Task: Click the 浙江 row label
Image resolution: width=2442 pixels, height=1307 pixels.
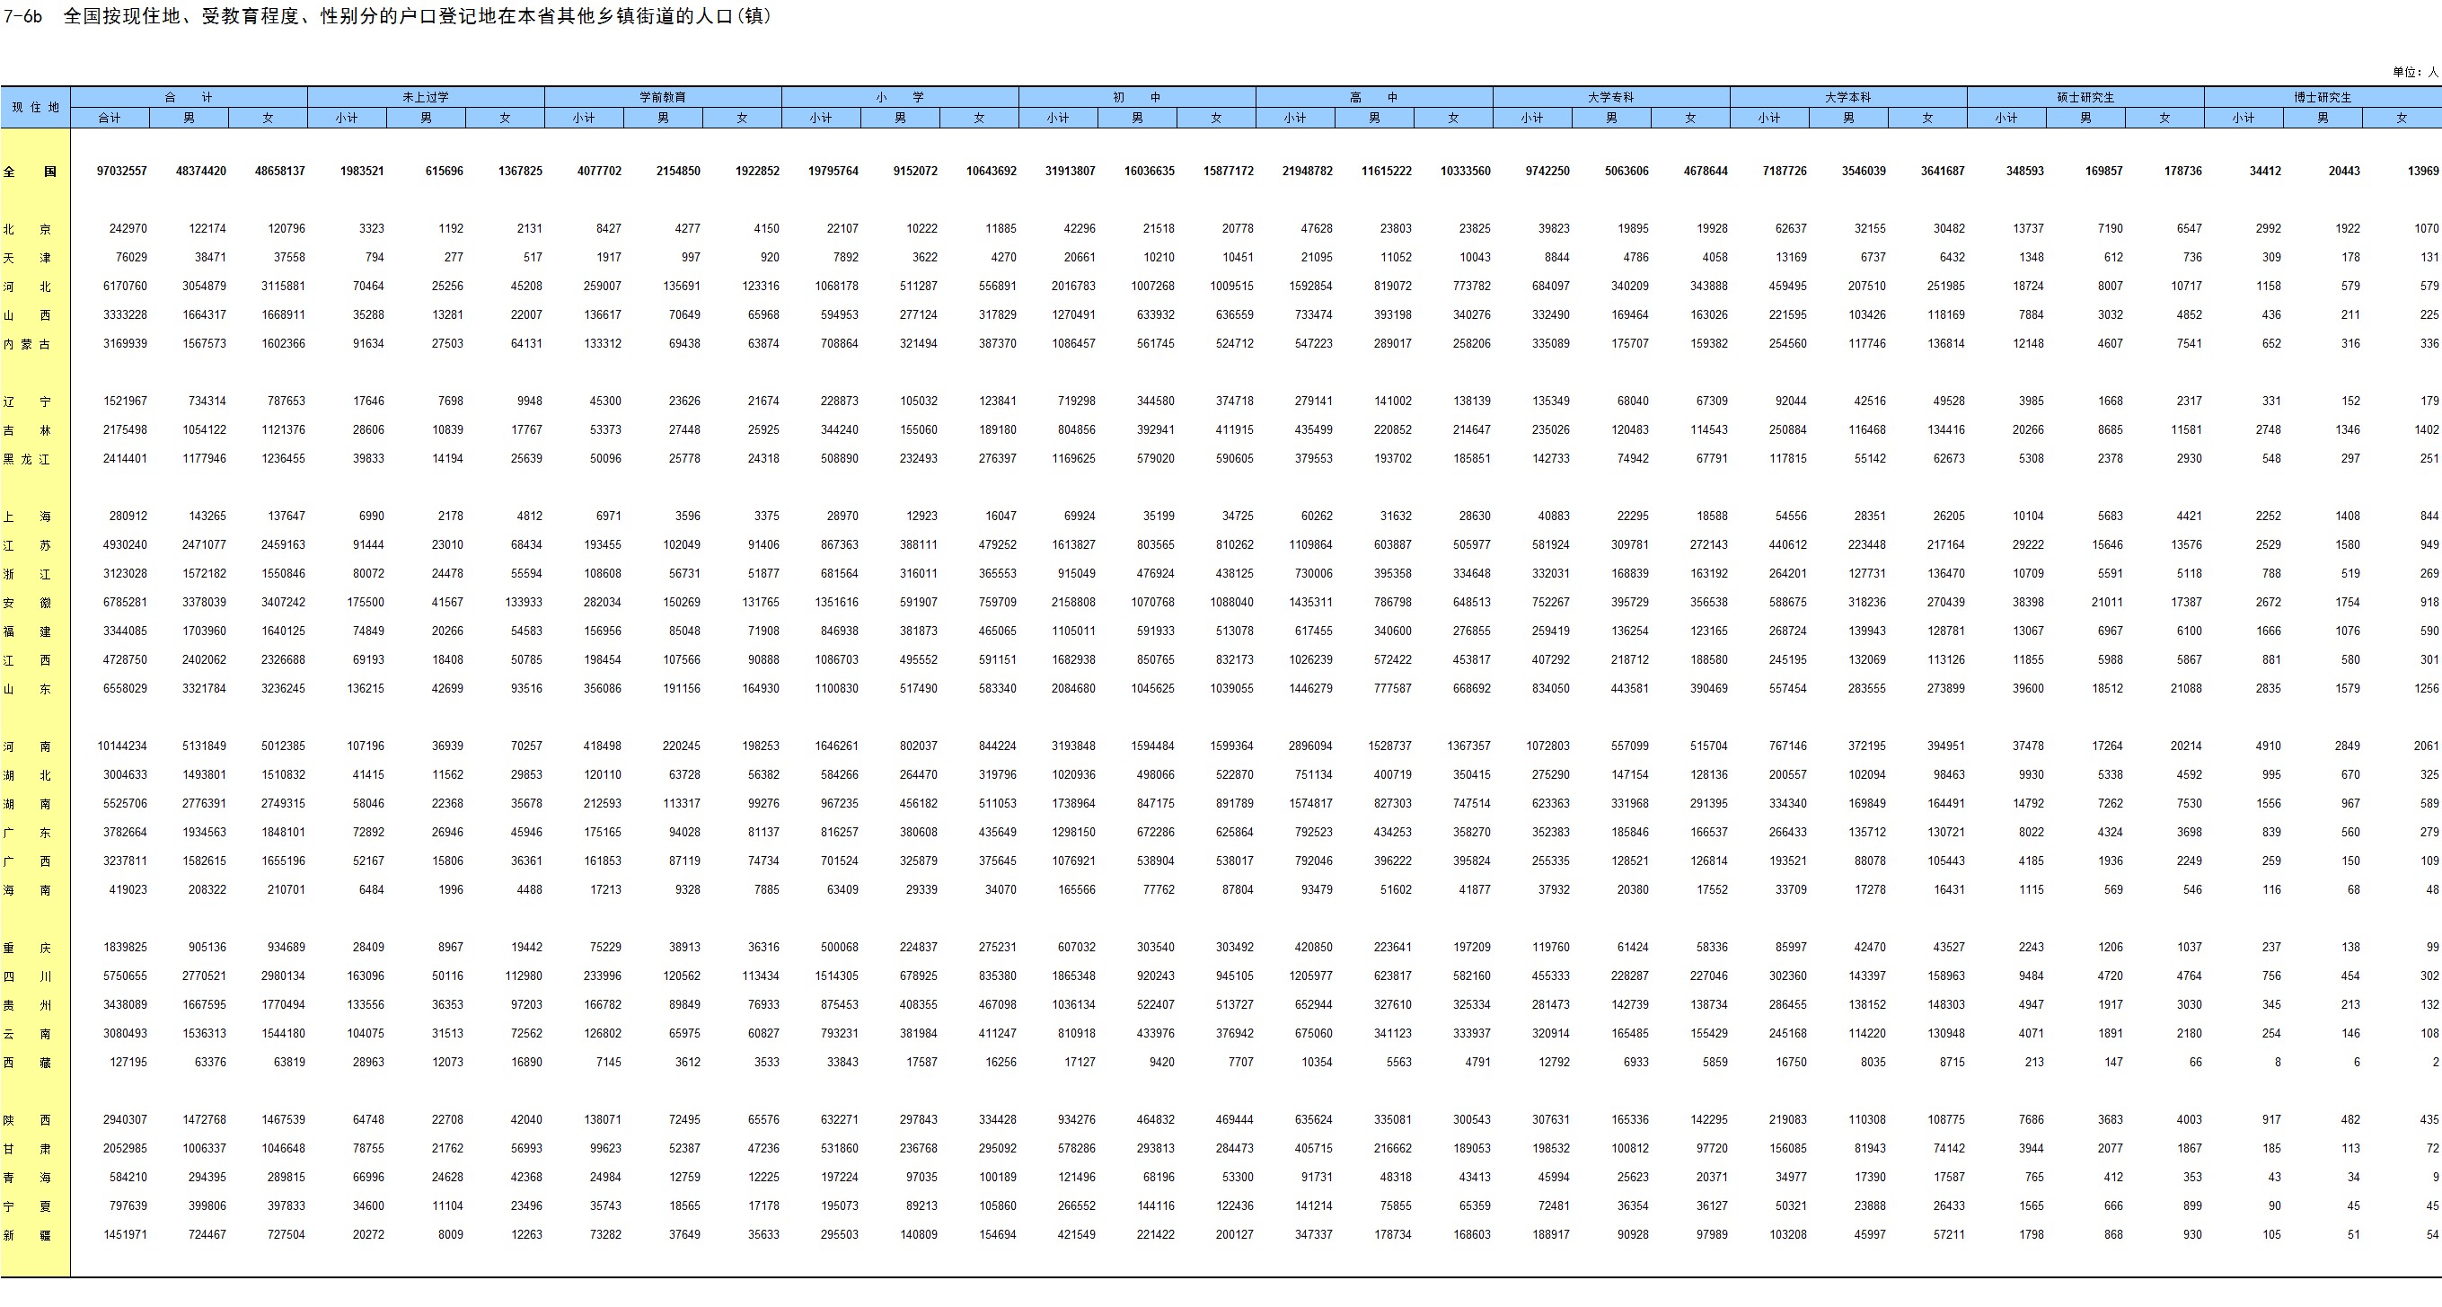Action: point(28,574)
